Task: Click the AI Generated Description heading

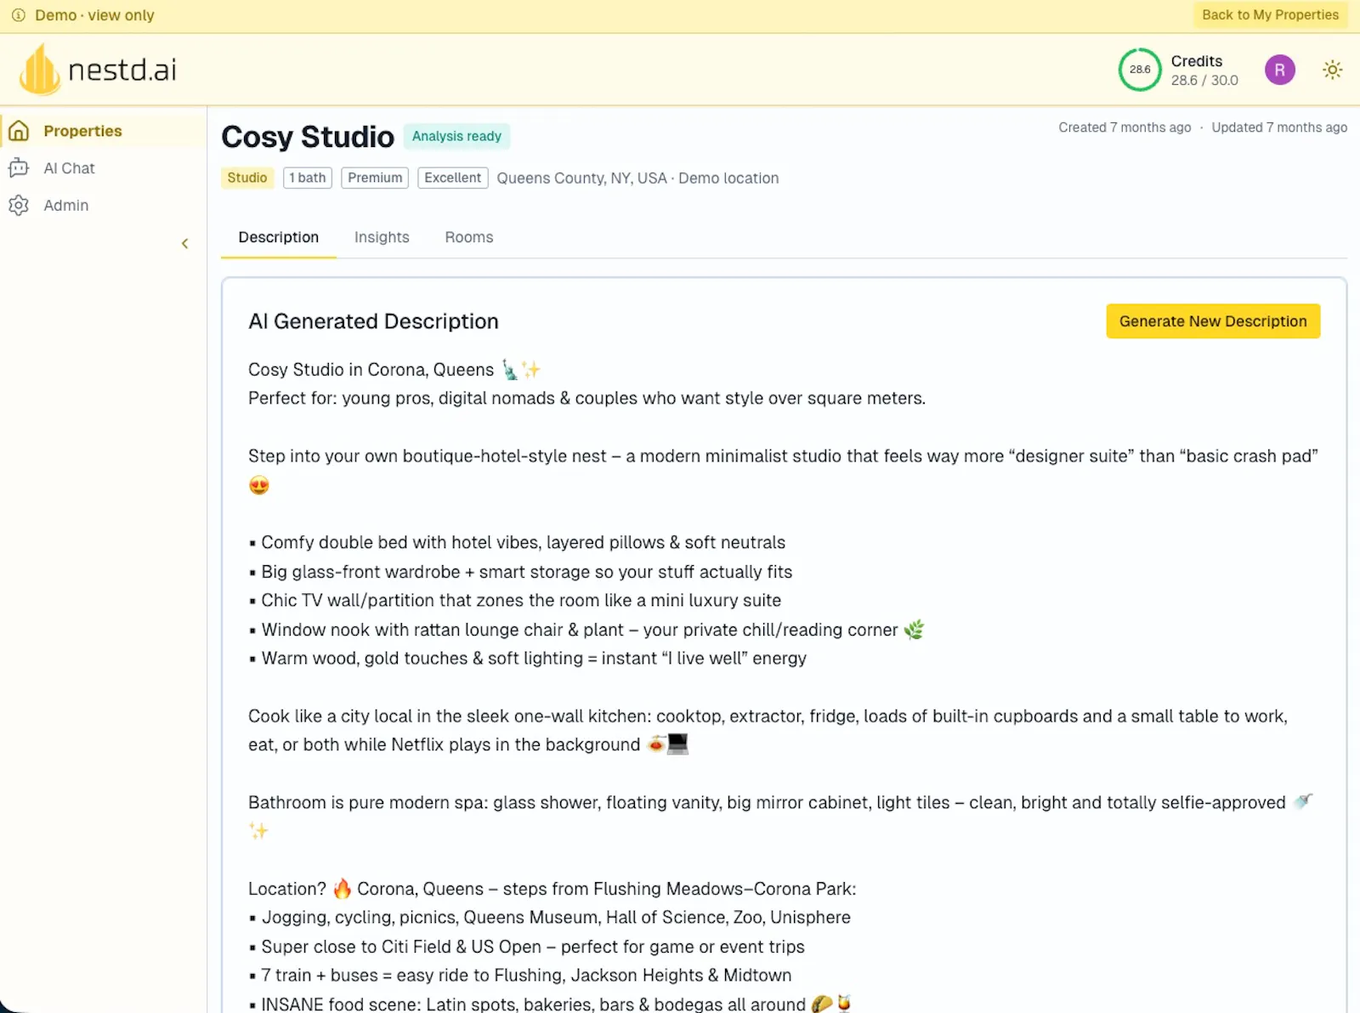Action: 373,321
